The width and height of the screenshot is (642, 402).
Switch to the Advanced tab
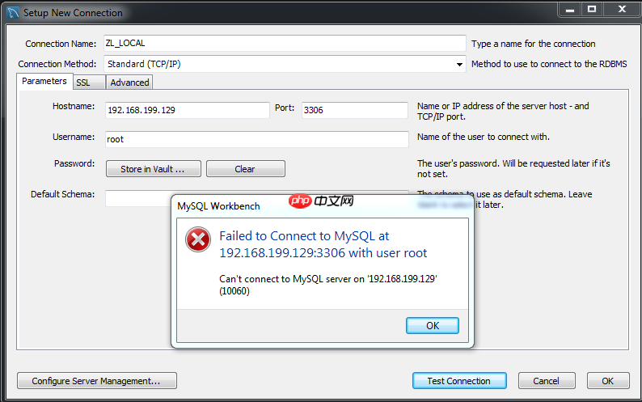click(129, 83)
